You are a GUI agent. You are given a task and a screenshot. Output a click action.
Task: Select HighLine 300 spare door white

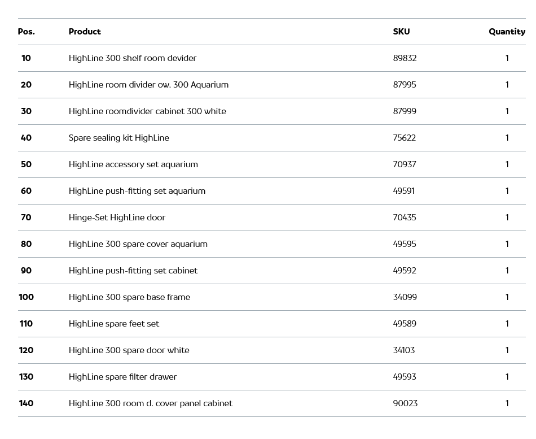point(129,350)
